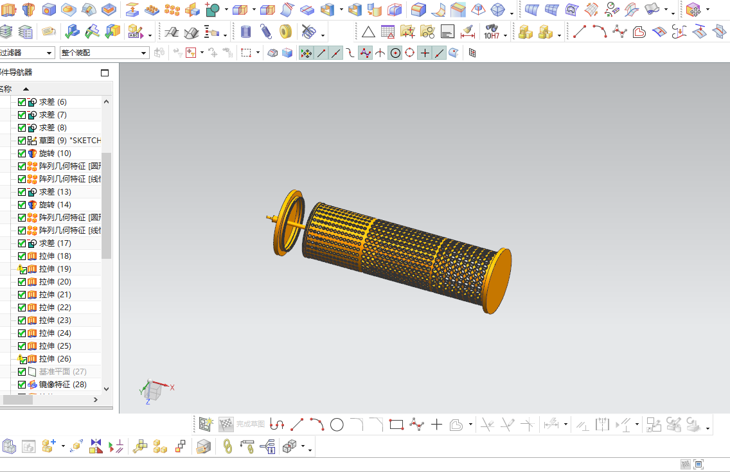Select the Unite boolean tool
Image resolution: width=730 pixels, height=472 pixels.
[213, 9]
